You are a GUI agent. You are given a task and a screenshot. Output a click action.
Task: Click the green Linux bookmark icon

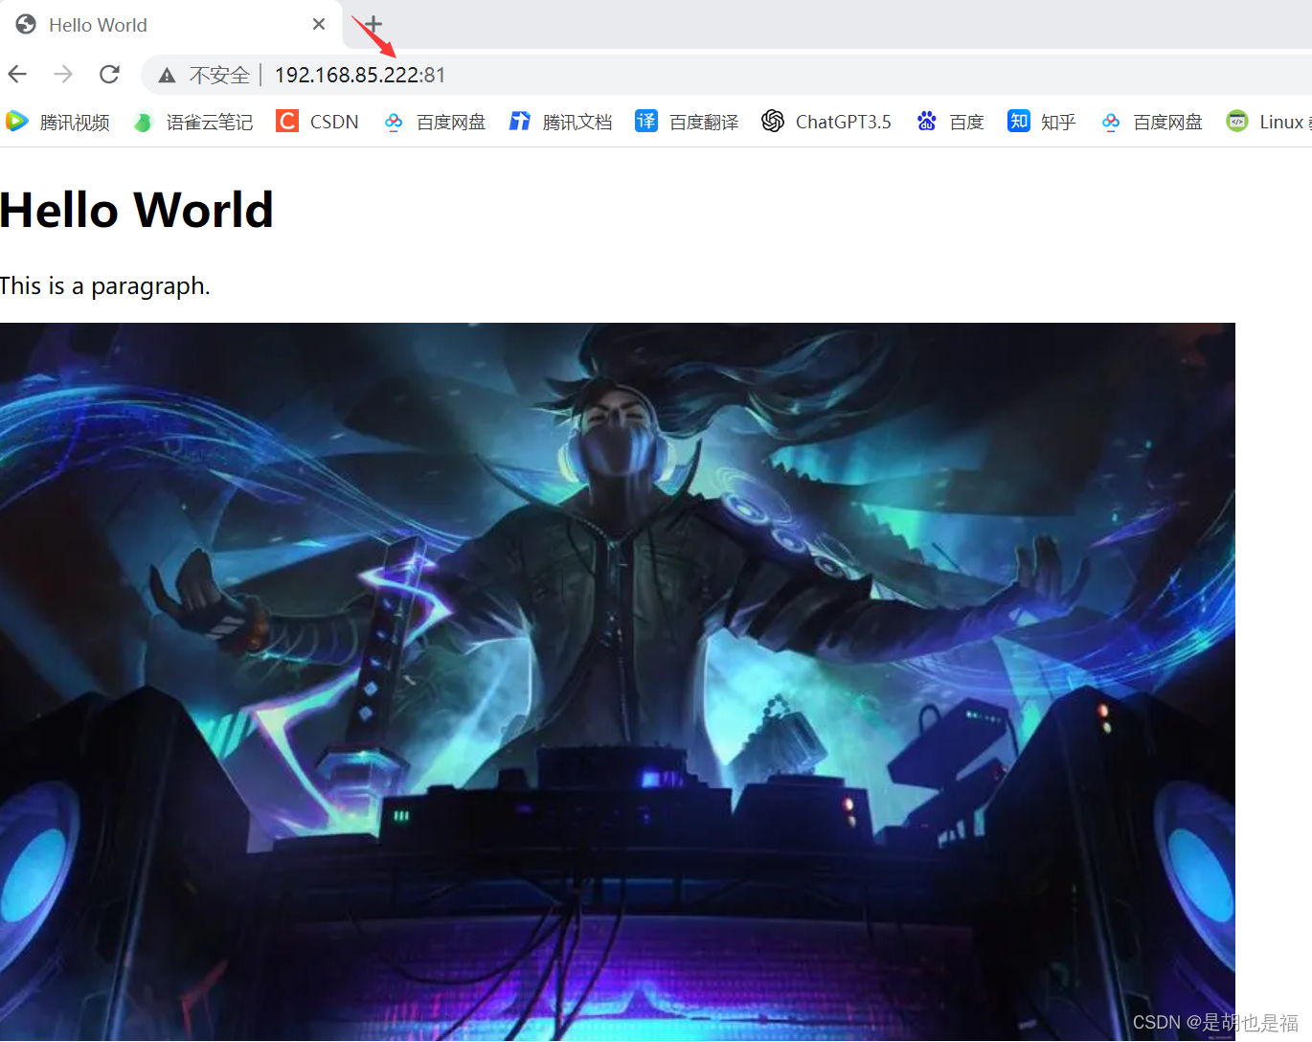[x=1237, y=122]
